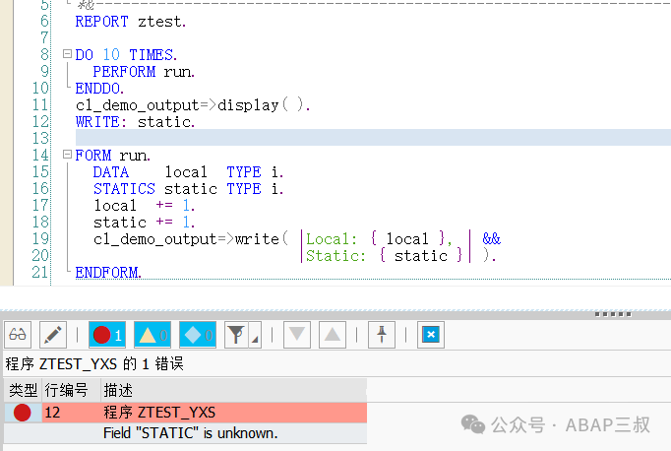Click the panel splitter dots handle
The image size is (671, 451).
[613, 314]
